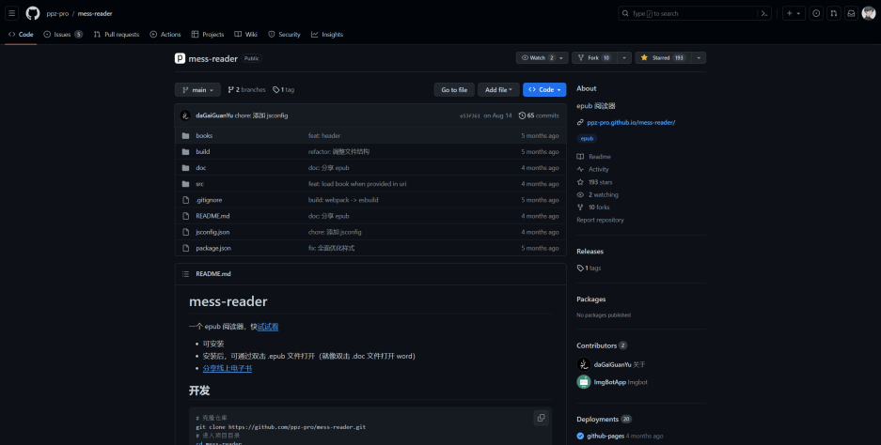The image size is (881, 445).
Task: Switch to the Issues tab
Action: point(63,34)
